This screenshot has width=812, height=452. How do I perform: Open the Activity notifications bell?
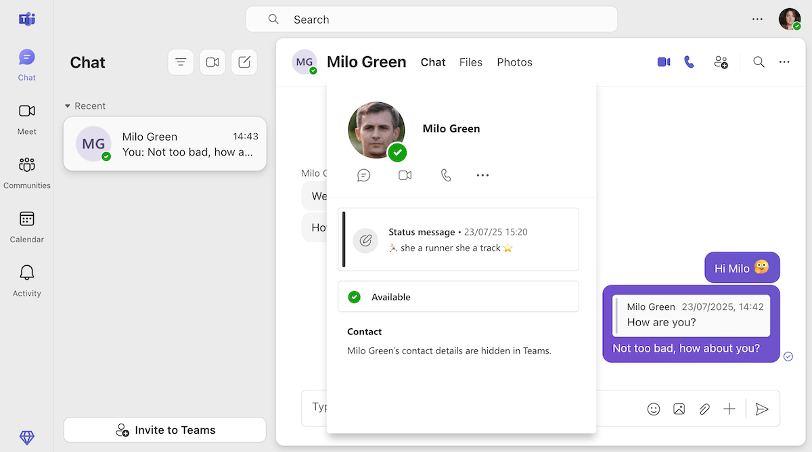click(27, 281)
